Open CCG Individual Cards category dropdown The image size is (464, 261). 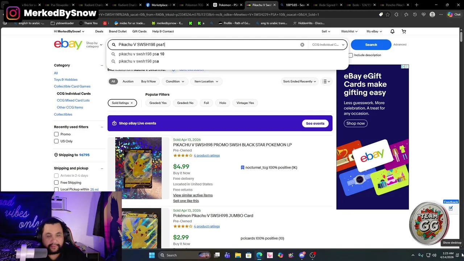click(328, 45)
